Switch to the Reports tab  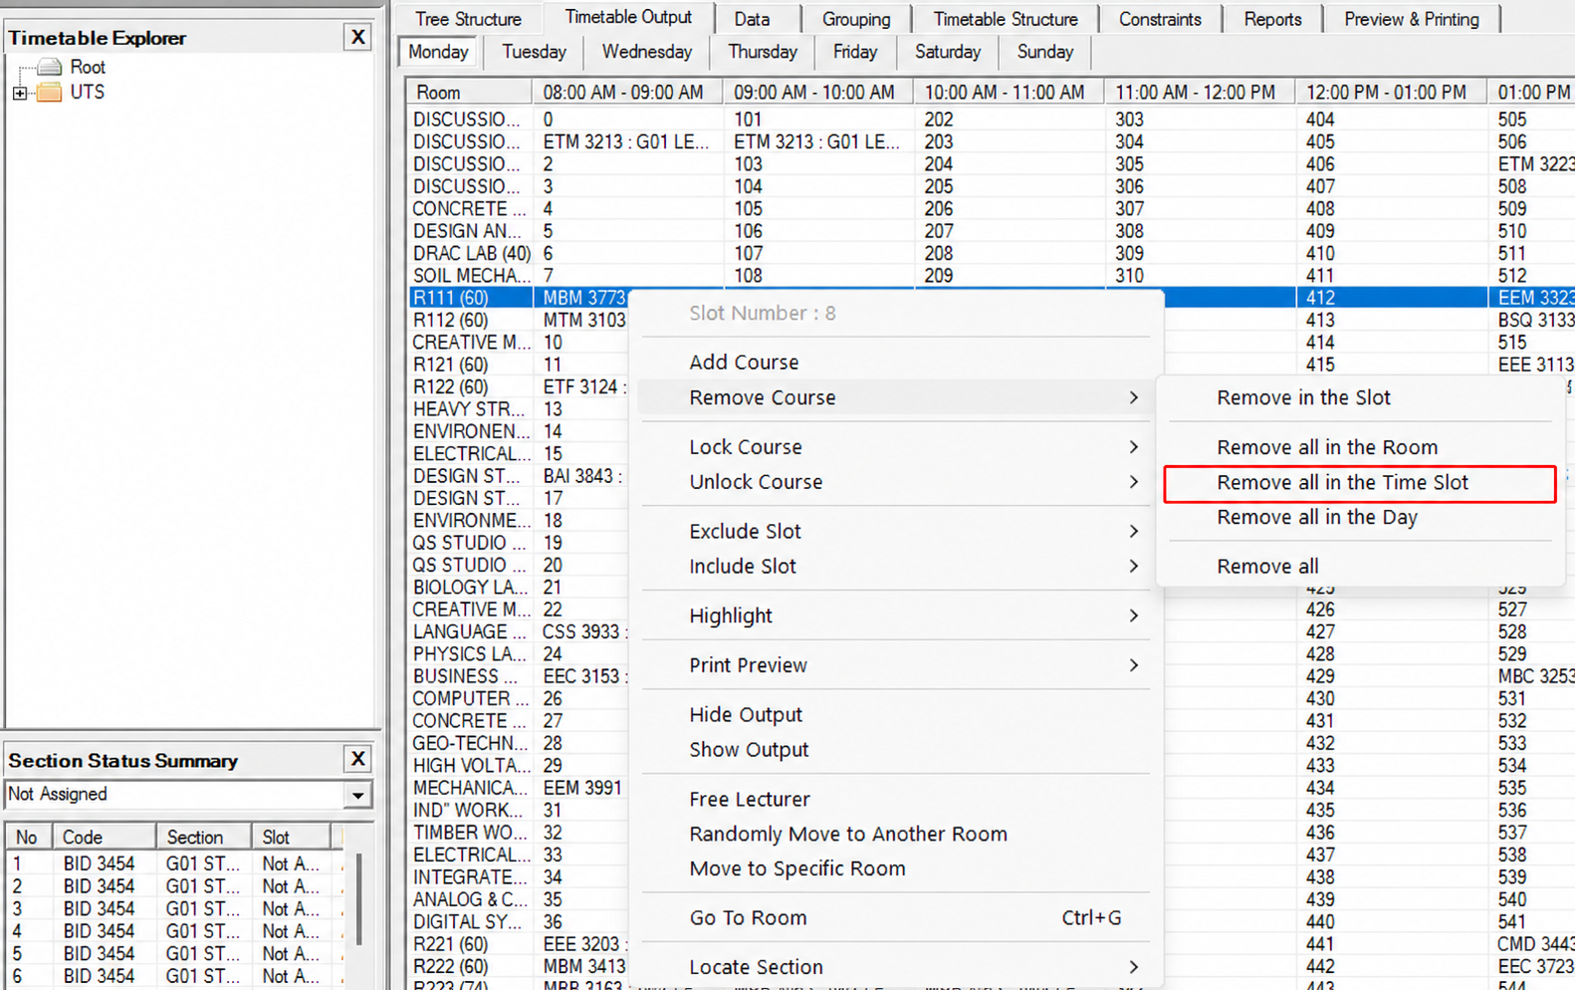point(1272,19)
